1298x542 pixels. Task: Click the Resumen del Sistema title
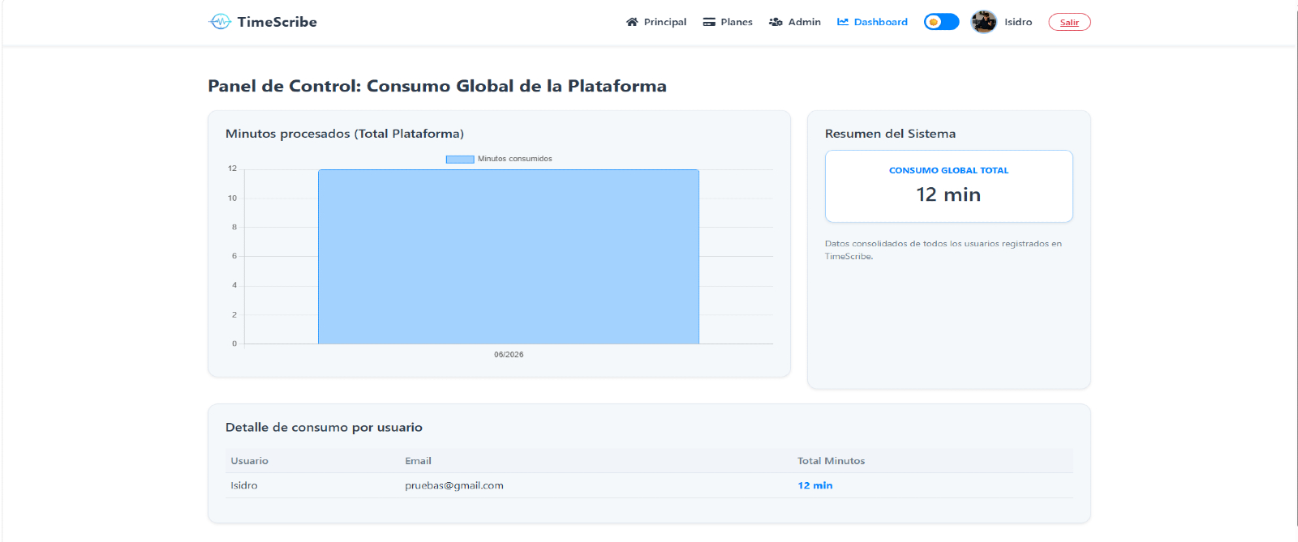coord(890,134)
